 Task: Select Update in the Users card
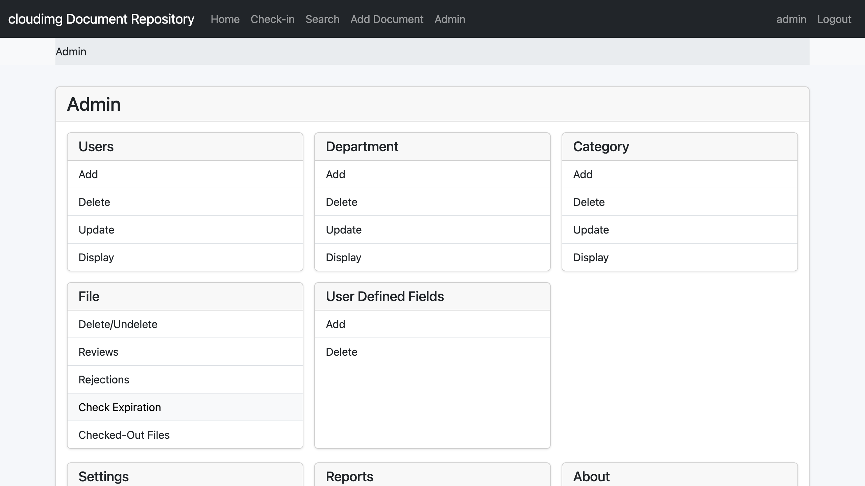point(185,230)
